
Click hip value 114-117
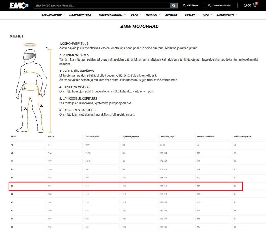(x=163, y=178)
